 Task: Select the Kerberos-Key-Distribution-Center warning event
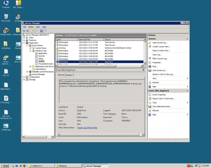coord(100,48)
